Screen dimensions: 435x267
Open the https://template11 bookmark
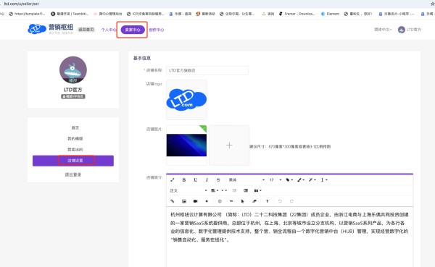tap(27, 14)
